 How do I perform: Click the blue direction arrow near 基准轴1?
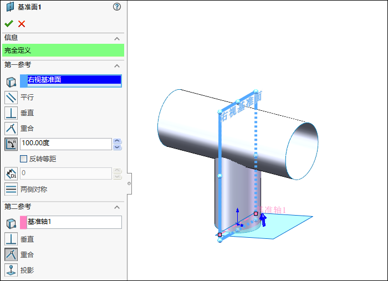(263, 220)
